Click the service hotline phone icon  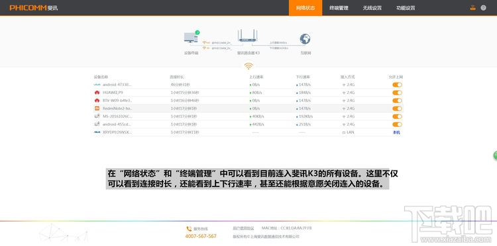click(x=189, y=229)
